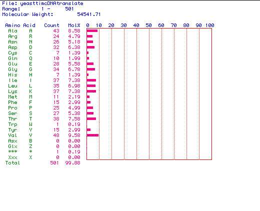Select the Trp row label
The height and width of the screenshot is (211, 260).
pyautogui.click(x=12, y=124)
